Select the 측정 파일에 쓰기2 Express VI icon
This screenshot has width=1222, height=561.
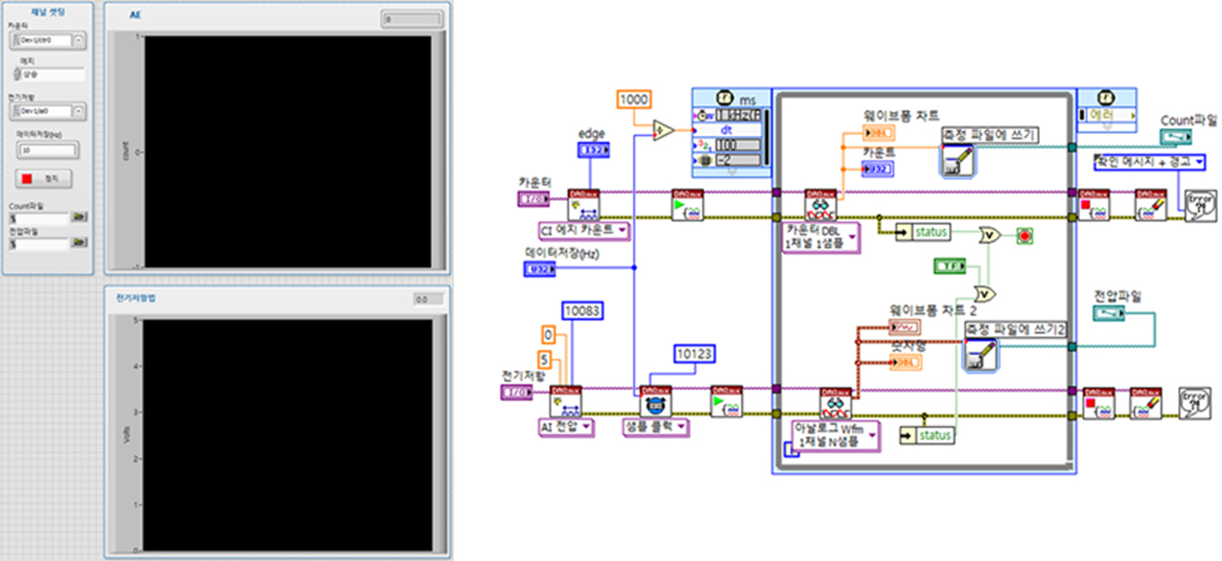pos(980,354)
